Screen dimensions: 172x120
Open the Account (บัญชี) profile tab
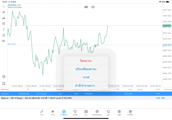[119, 112]
